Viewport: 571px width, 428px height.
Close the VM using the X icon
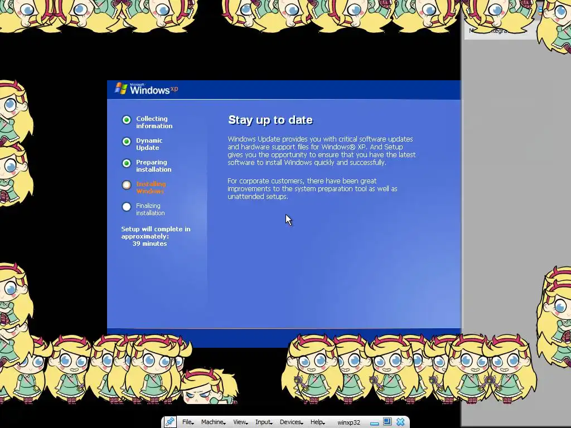[x=400, y=422]
